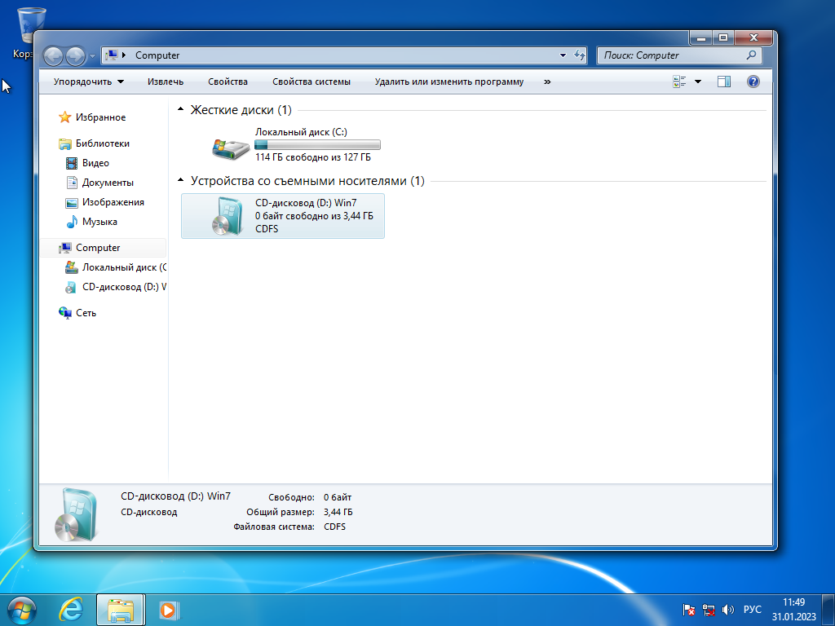Select Computer in navigation pane
Viewport: 835px width, 626px height.
point(98,248)
